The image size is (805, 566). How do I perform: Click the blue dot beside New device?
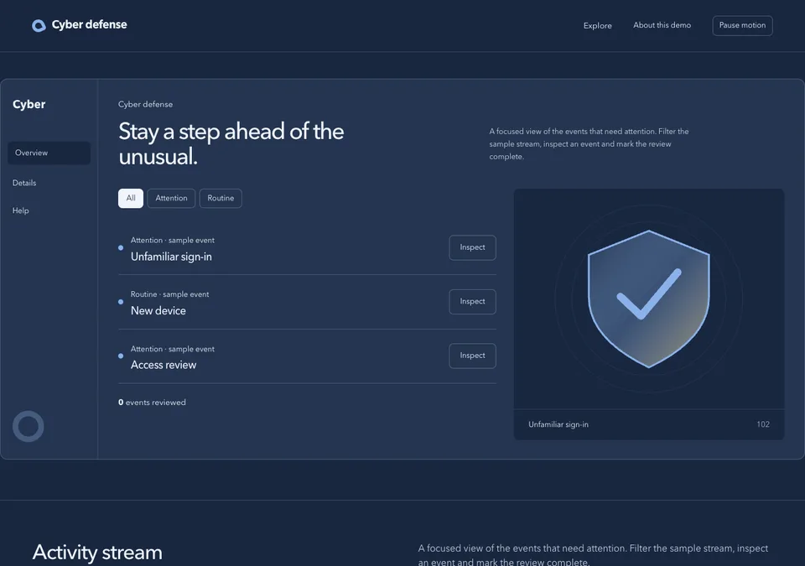pos(121,302)
